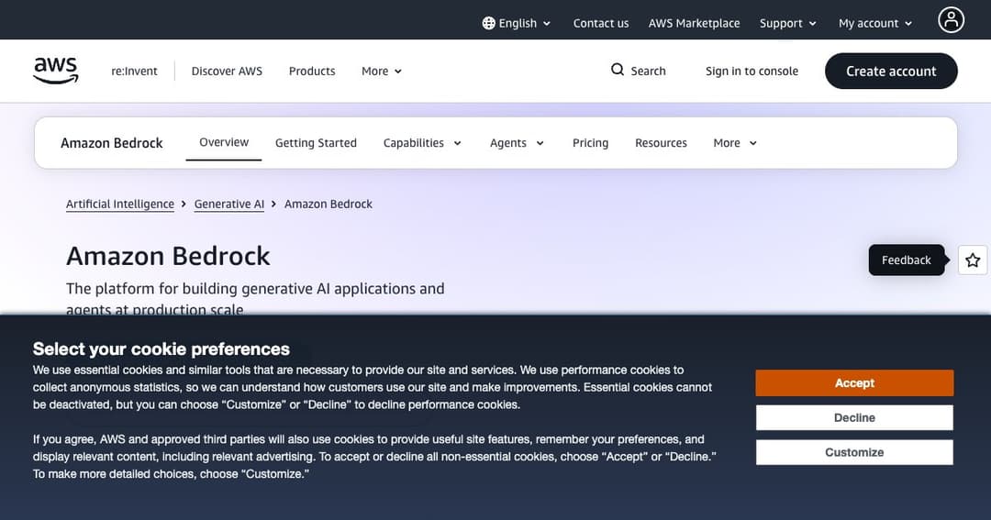Click the AWS logo

(56, 70)
